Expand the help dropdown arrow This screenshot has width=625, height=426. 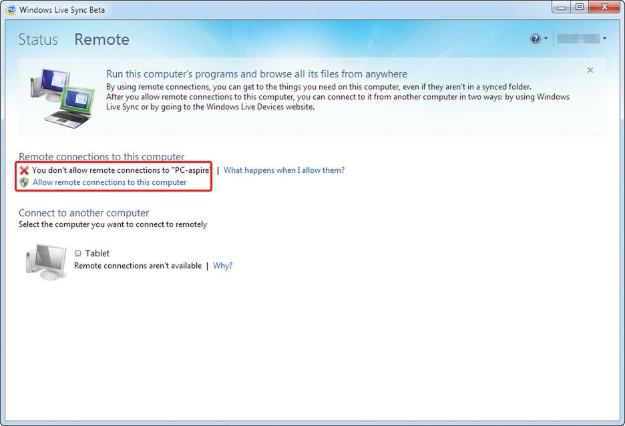pyautogui.click(x=546, y=38)
